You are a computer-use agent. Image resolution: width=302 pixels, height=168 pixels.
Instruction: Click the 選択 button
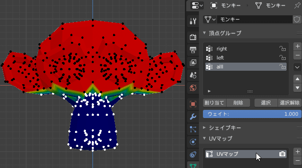pos(266,103)
